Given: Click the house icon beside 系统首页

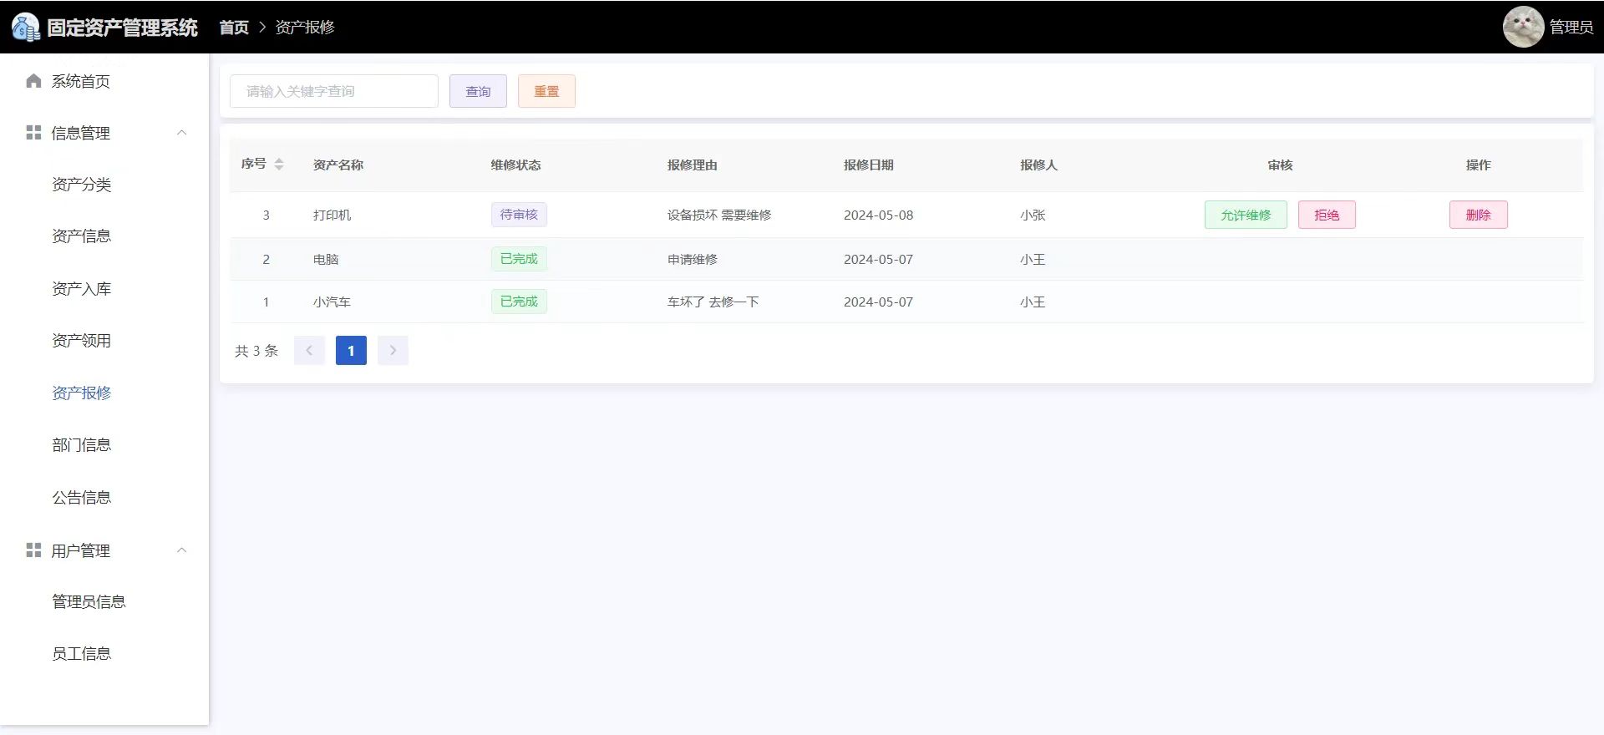Looking at the screenshot, I should 33,81.
